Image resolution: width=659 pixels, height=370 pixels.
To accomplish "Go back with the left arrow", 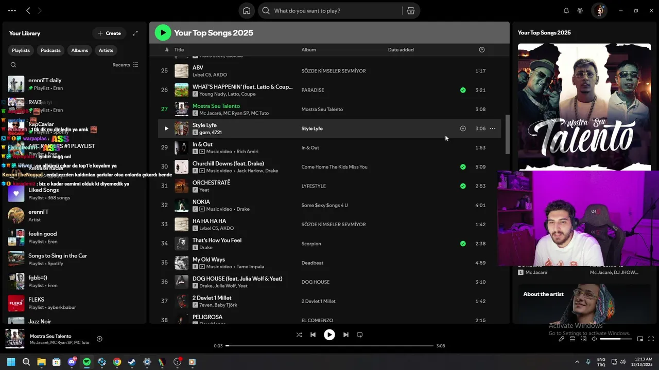I will [x=28, y=11].
